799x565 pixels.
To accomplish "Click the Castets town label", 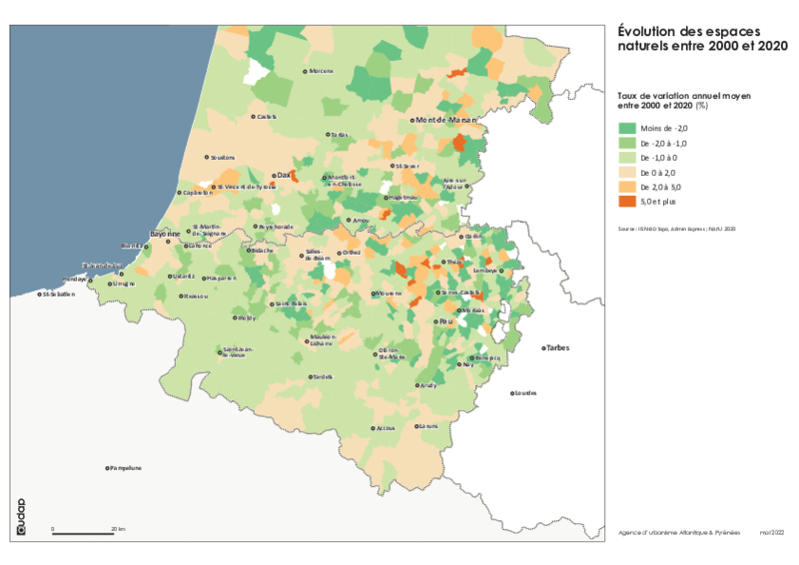I will click(x=267, y=117).
